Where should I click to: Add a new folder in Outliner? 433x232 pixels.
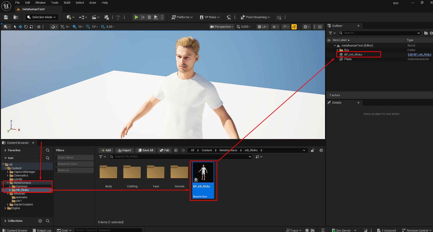click(x=426, y=33)
